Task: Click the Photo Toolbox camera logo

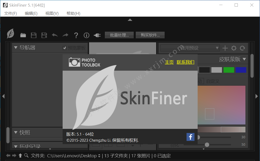Action: click(84, 62)
